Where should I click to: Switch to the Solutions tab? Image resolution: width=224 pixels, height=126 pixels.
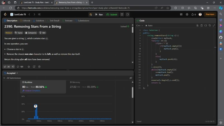coord(38,20)
